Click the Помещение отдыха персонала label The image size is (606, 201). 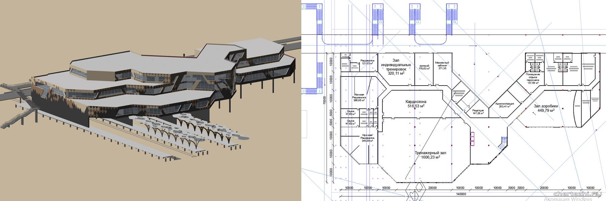[x=533, y=79]
